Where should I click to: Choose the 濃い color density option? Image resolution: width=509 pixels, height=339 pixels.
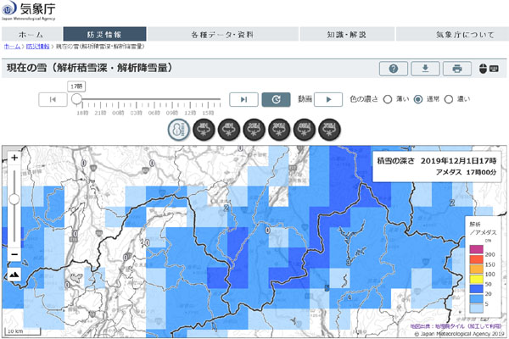pyautogui.click(x=449, y=99)
